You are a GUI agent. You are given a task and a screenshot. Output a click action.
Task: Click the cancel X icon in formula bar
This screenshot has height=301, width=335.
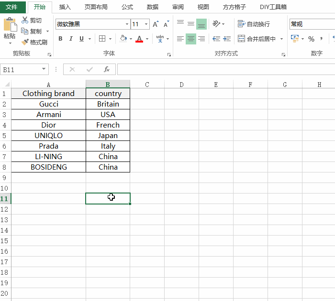point(72,69)
